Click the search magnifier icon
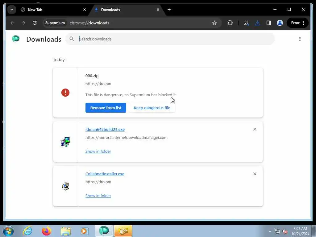Screen dimensions: 316x237 point(72,39)
